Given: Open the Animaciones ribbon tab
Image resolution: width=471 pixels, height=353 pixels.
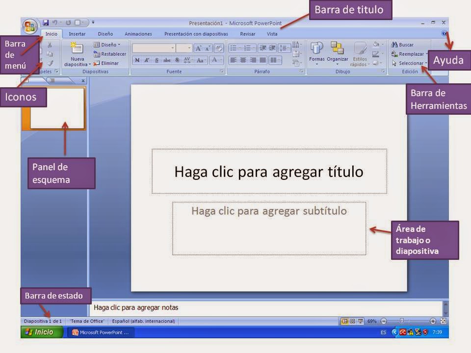Looking at the screenshot, I should [x=137, y=34].
